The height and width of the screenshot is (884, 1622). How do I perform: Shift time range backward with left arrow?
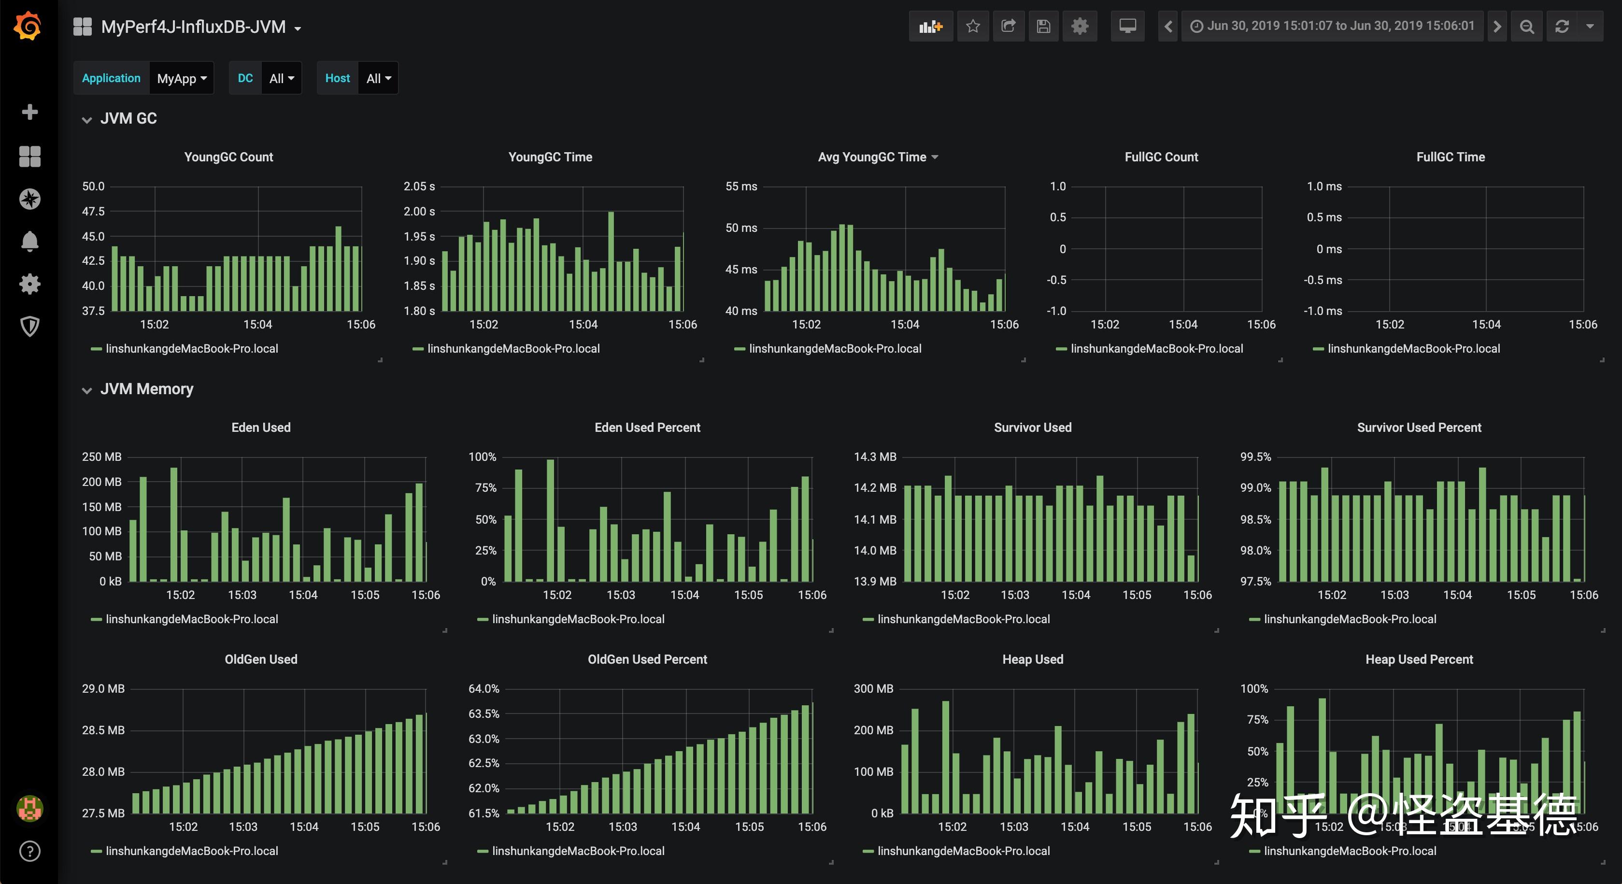click(x=1168, y=27)
